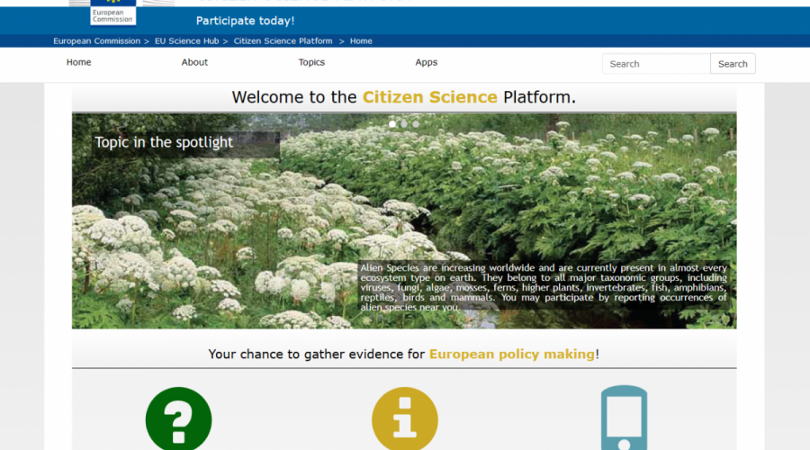Click the Alien Species caption text
Image resolution: width=810 pixels, height=450 pixels.
(543, 287)
